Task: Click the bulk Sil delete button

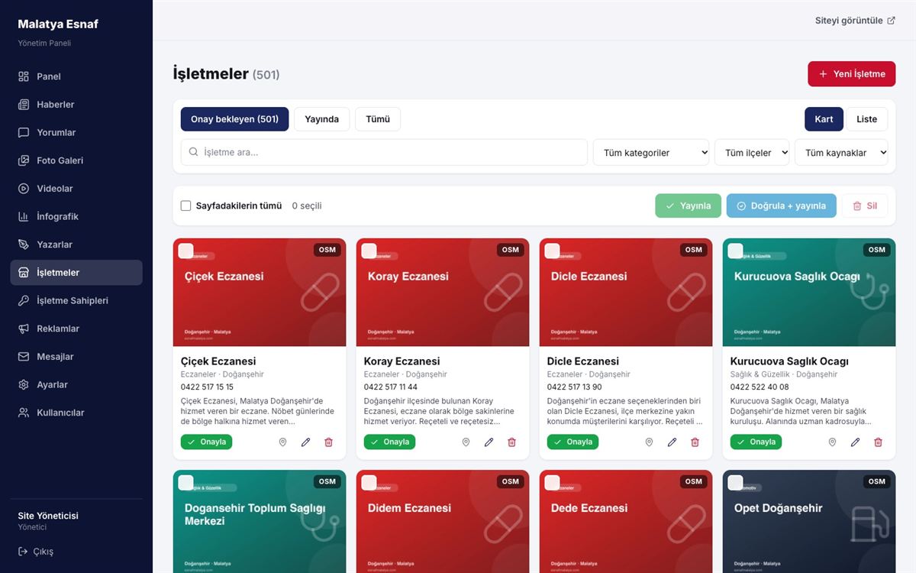Action: pos(864,206)
